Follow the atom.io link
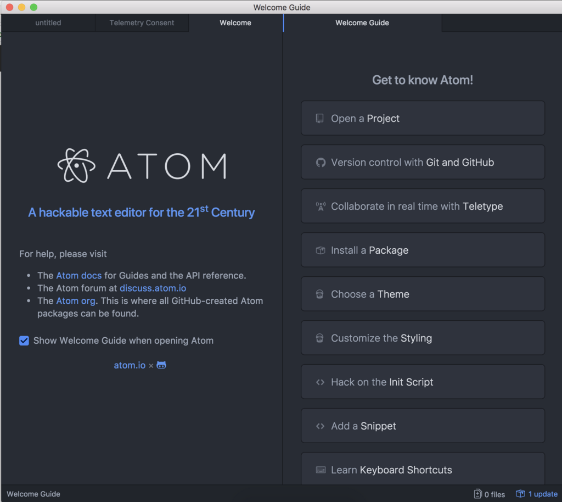This screenshot has width=562, height=502. [130, 365]
